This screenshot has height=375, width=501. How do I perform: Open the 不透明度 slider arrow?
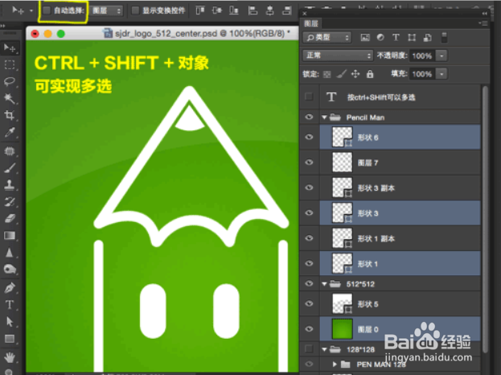click(x=441, y=56)
